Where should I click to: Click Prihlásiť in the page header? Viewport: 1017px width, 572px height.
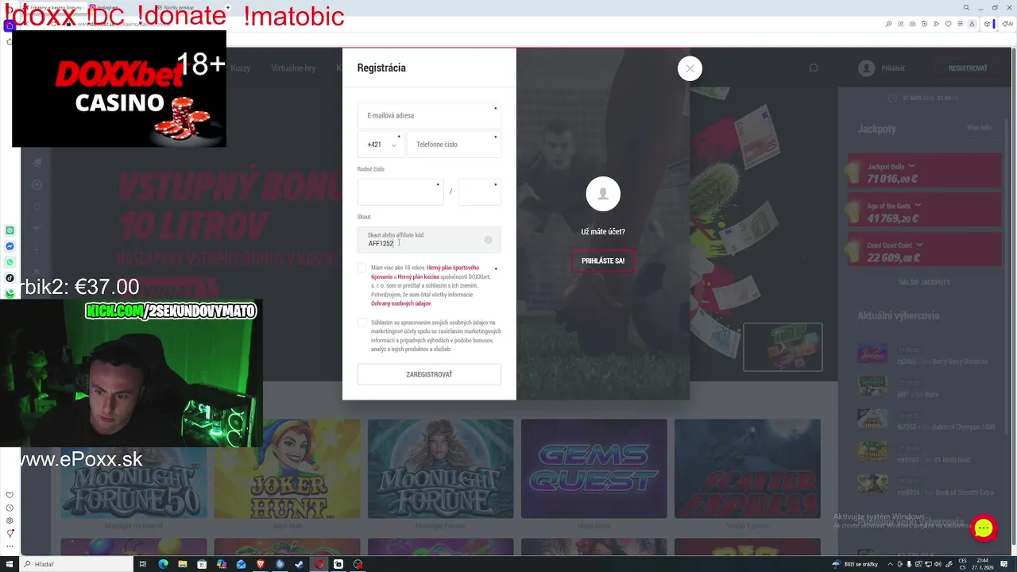pos(893,68)
